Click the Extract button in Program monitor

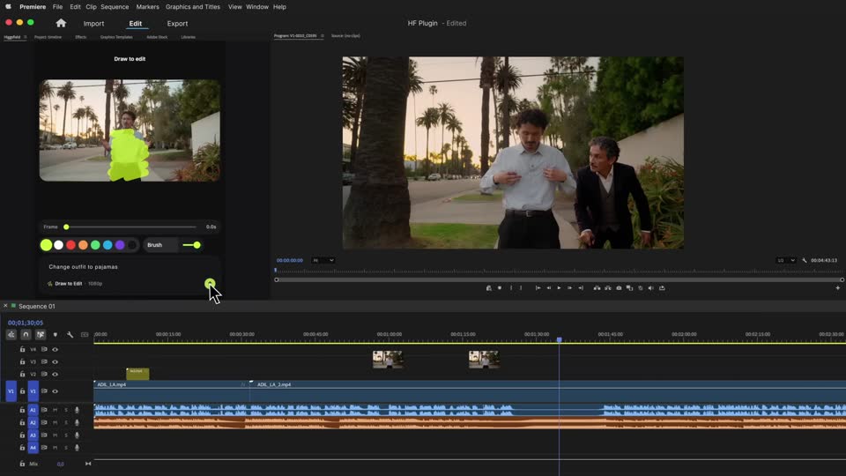[x=608, y=288]
